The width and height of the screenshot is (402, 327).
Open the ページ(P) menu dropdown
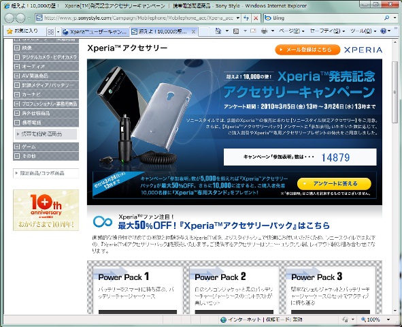coord(291,31)
